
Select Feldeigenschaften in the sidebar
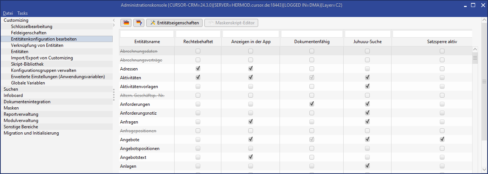tap(29, 33)
